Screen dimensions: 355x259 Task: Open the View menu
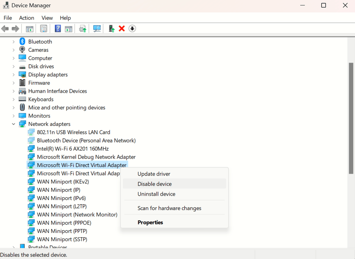[x=47, y=18]
